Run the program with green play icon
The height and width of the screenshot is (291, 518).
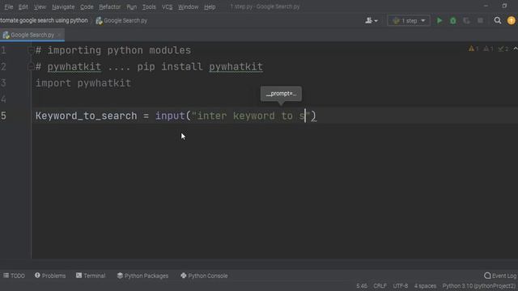pyautogui.click(x=439, y=20)
